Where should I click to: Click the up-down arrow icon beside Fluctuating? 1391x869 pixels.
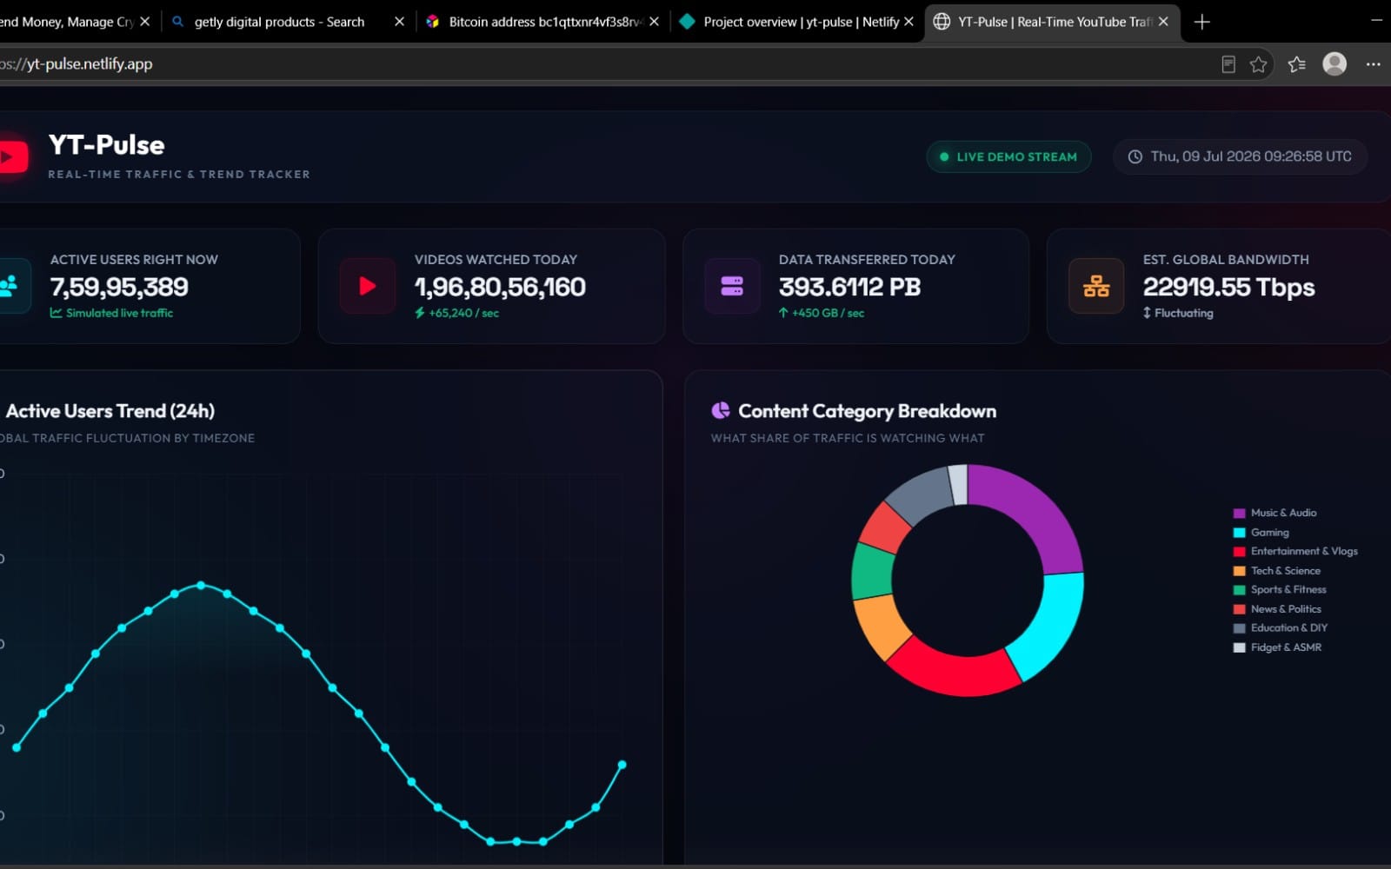[1147, 313]
